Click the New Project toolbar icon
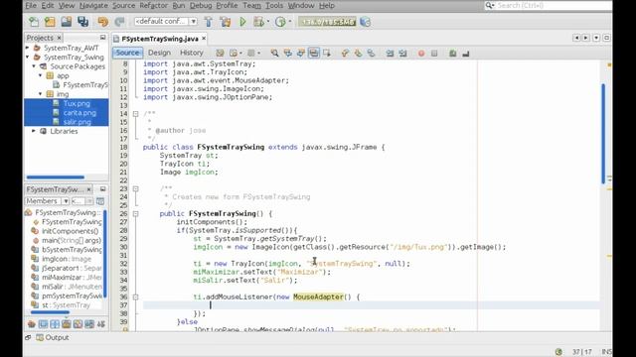The image size is (636, 357). [50, 22]
